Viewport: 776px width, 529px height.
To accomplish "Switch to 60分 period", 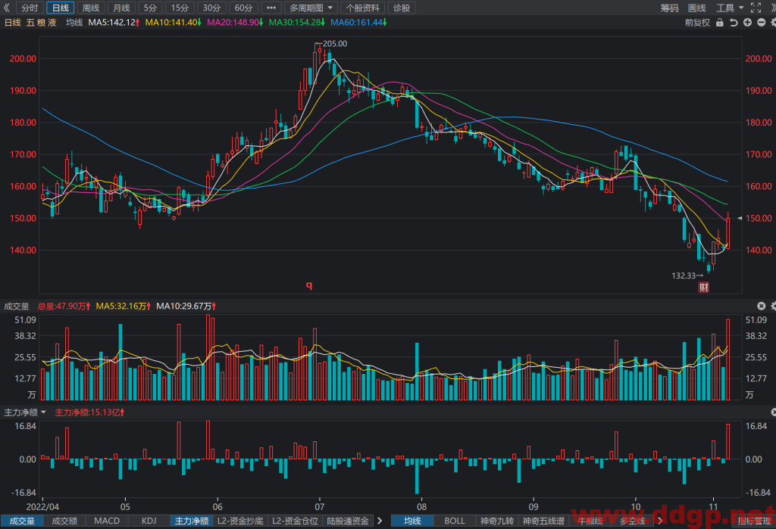I will point(243,8).
